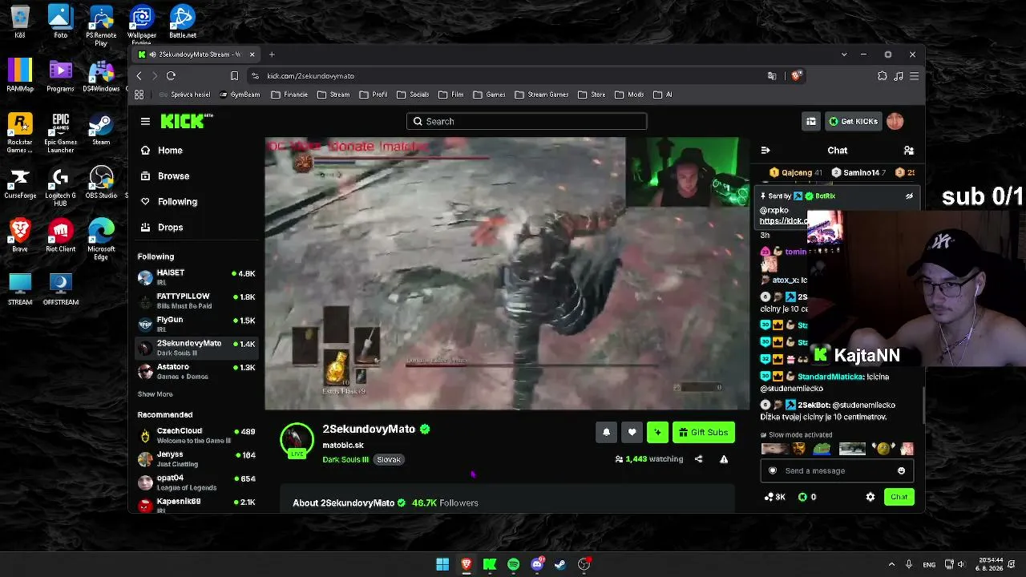Report the stream using warning icon
Viewport: 1026px width, 577px height.
(724, 459)
